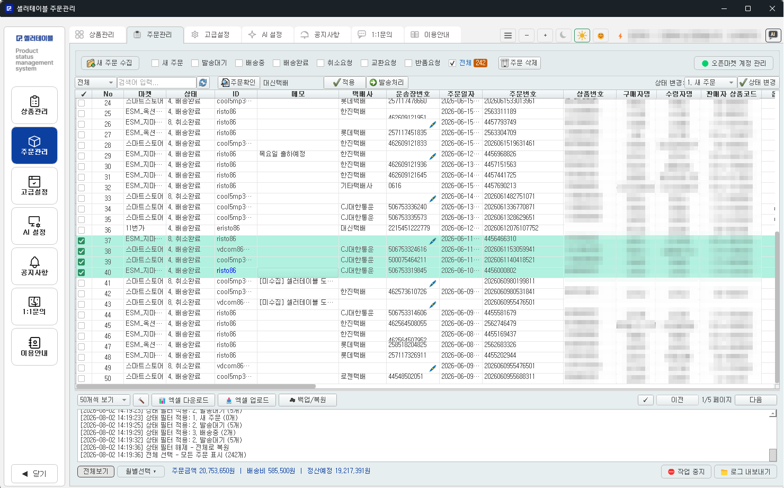Screen dimensions: 784x488
Task: Open 상품관리 in the left sidebar
Action: point(34,105)
